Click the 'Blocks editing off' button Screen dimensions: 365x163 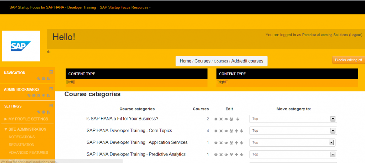[348, 60]
